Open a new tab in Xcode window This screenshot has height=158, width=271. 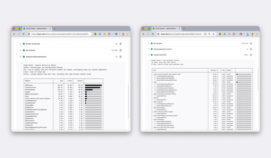(55, 28)
